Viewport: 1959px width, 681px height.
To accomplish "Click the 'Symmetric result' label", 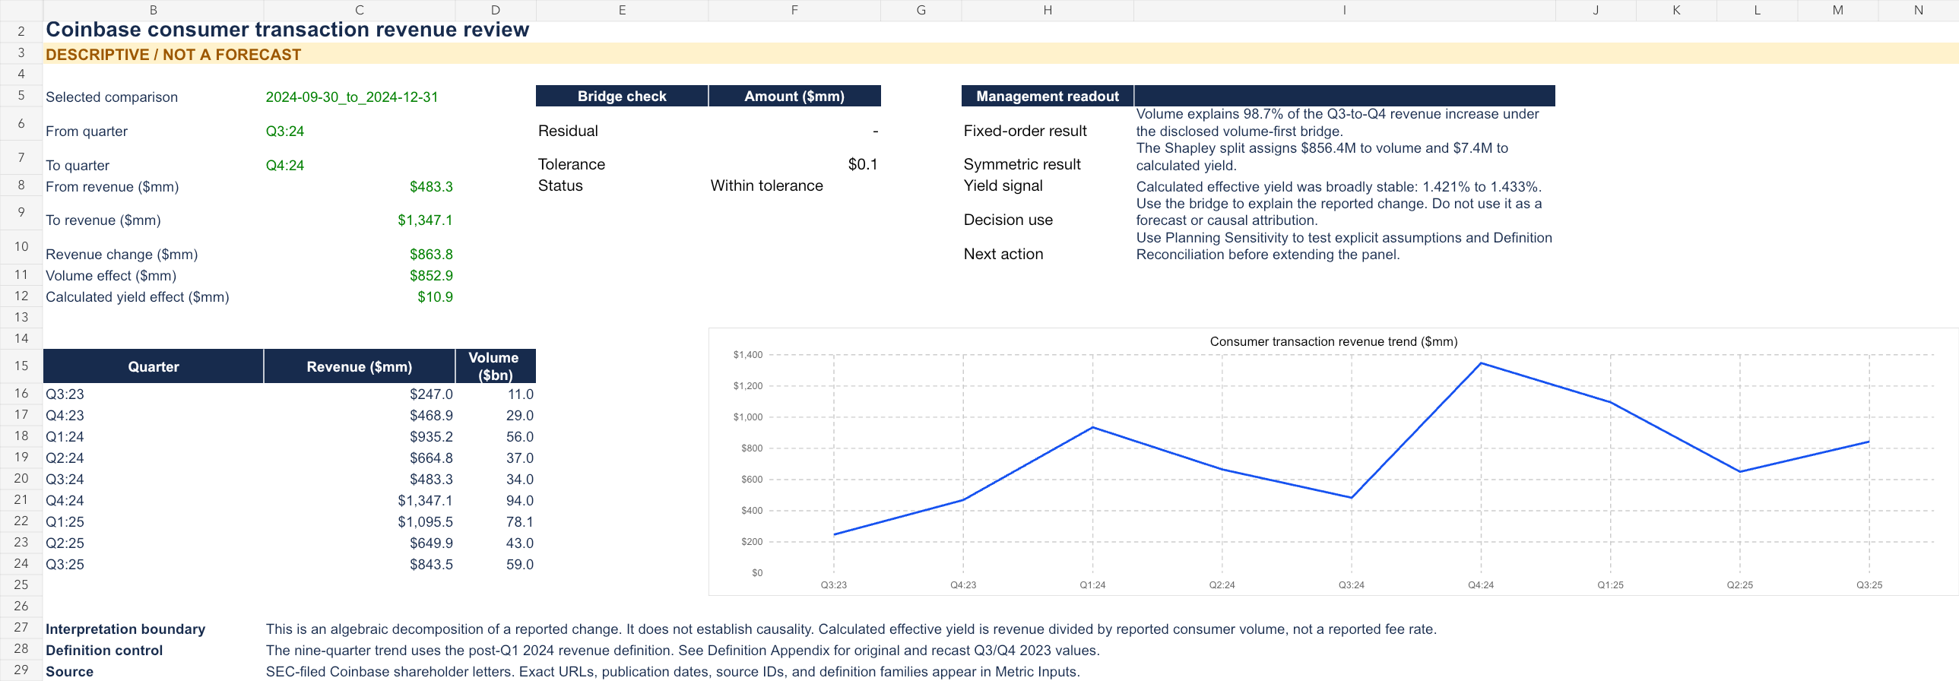I will 1022,164.
